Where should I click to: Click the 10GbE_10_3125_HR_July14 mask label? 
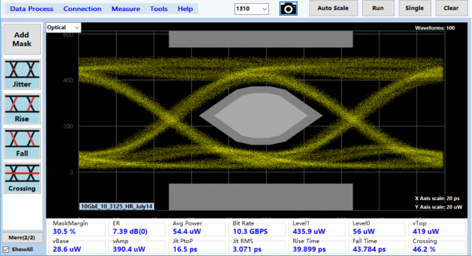tap(116, 206)
